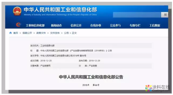Go to 公告 breadcrumb link
Screen dimensions: 173x95
(x=66, y=33)
